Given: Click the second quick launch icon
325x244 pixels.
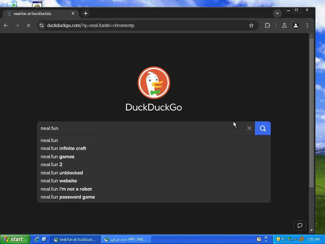Looking at the screenshot, I should pyautogui.click(x=44, y=240).
